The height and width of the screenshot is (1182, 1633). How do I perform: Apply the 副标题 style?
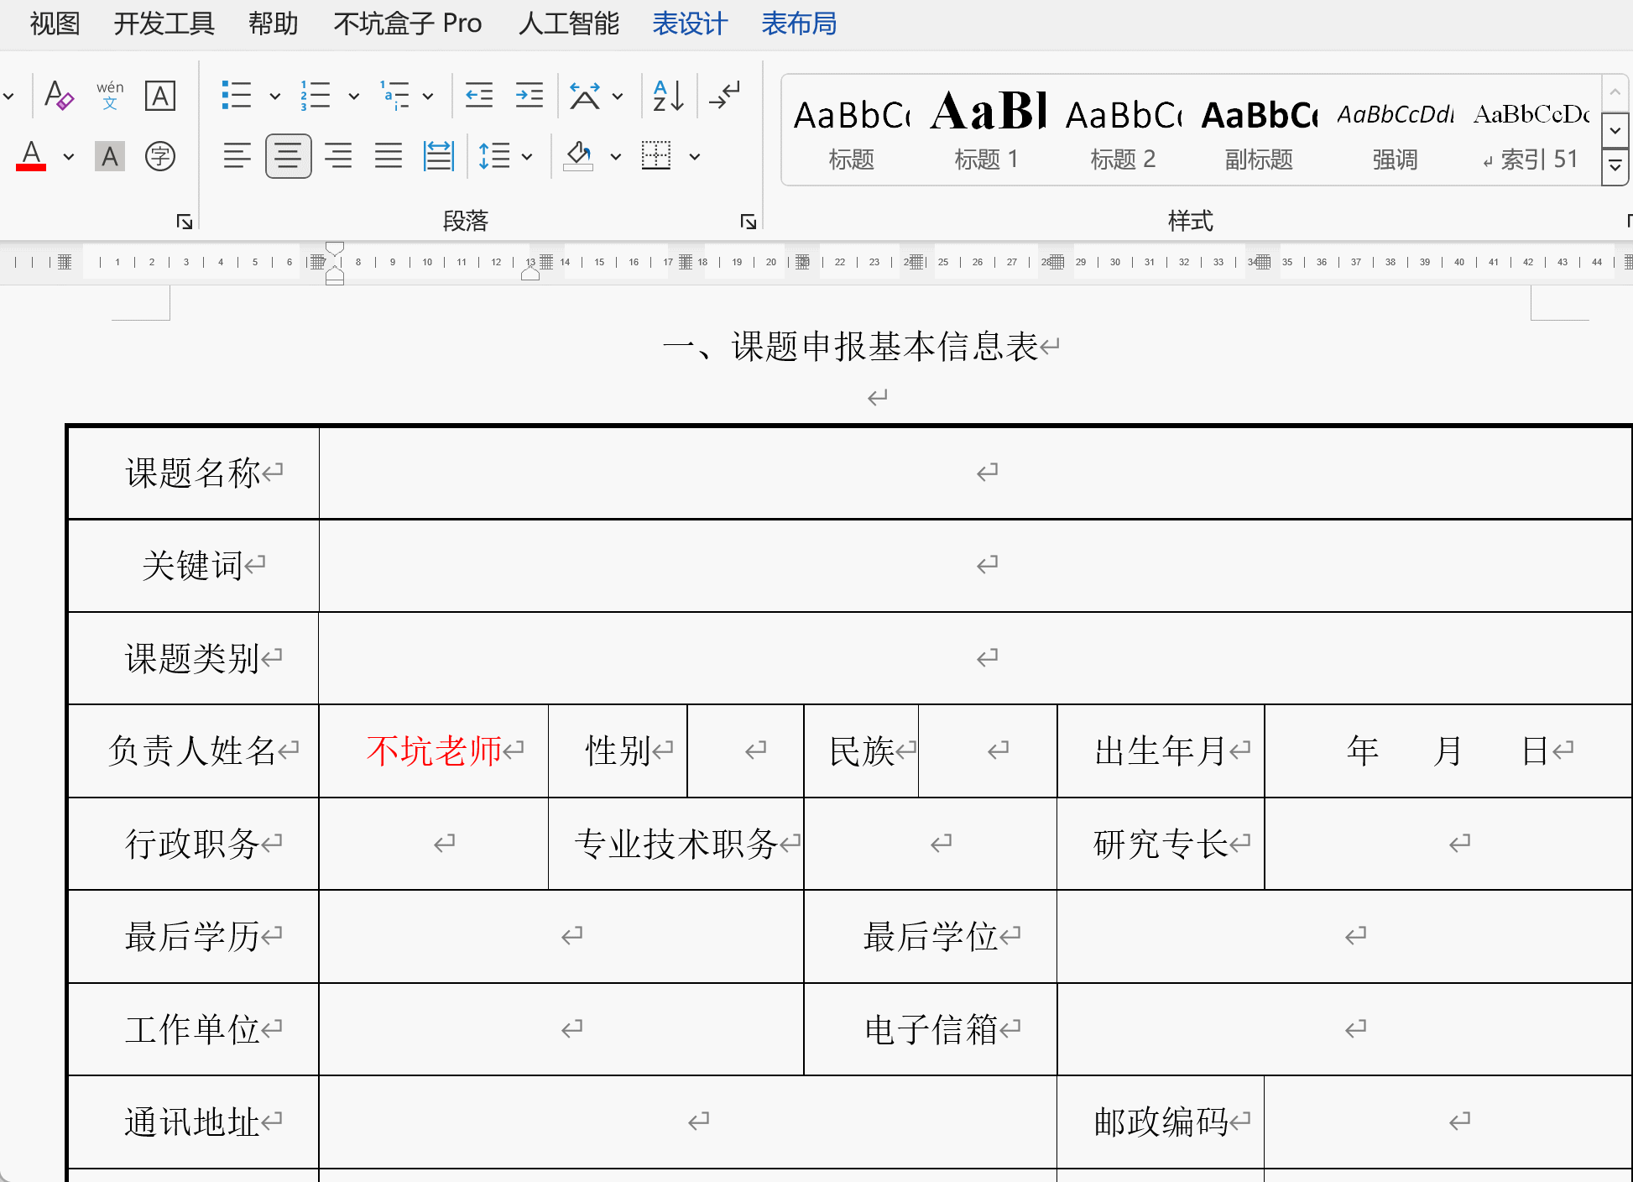1259,129
